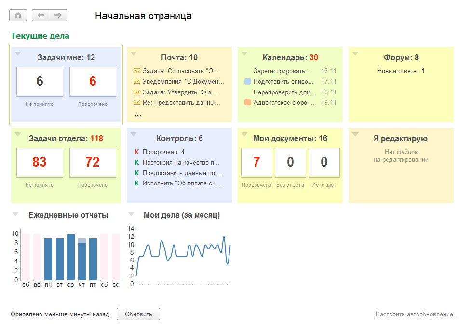
Task: Open the Календарь widget dropdown triangle
Action: (244, 53)
